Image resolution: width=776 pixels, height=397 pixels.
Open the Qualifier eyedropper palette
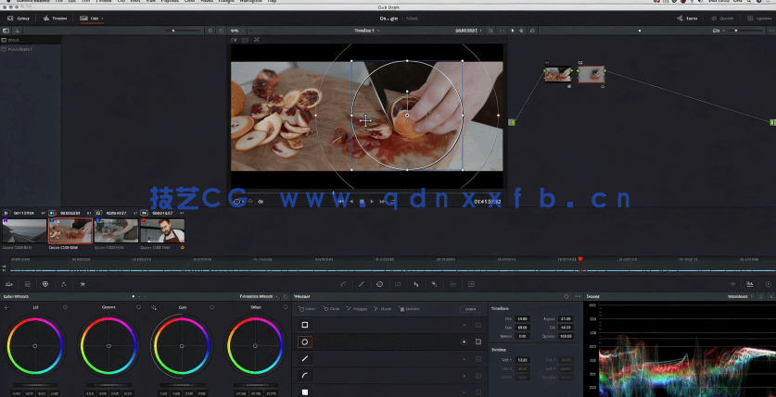[361, 284]
